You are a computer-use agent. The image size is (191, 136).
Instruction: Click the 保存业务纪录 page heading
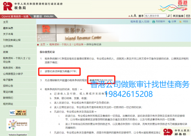click(47, 52)
